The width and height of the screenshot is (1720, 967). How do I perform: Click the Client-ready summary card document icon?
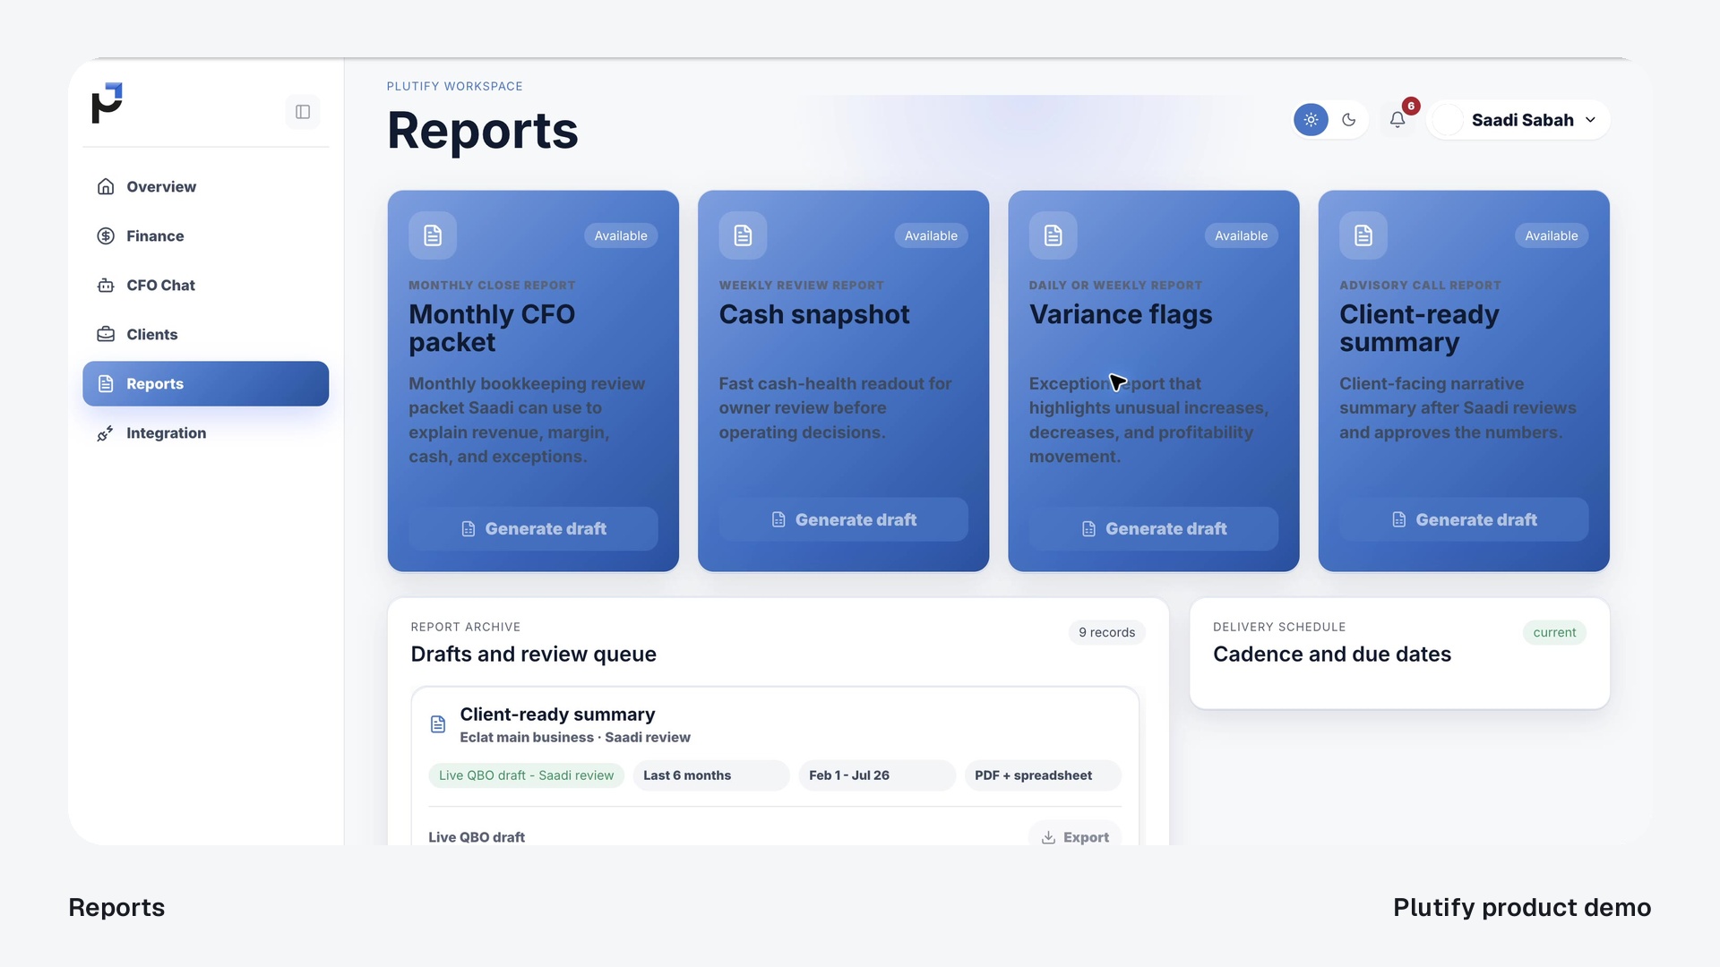pyautogui.click(x=1363, y=235)
